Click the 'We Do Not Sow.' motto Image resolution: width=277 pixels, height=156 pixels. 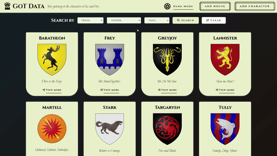167,81
